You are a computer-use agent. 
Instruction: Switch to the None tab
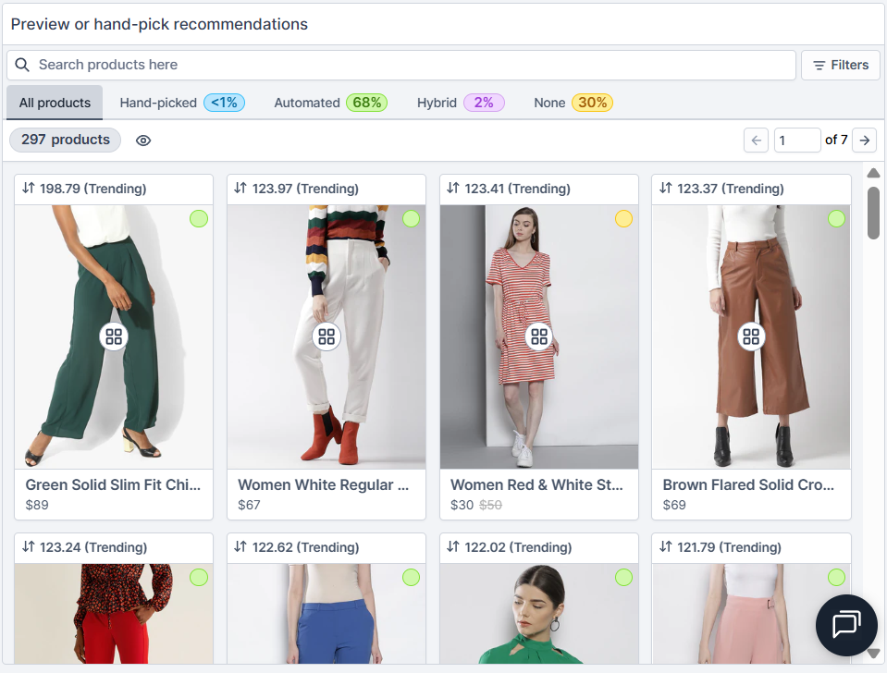(573, 103)
